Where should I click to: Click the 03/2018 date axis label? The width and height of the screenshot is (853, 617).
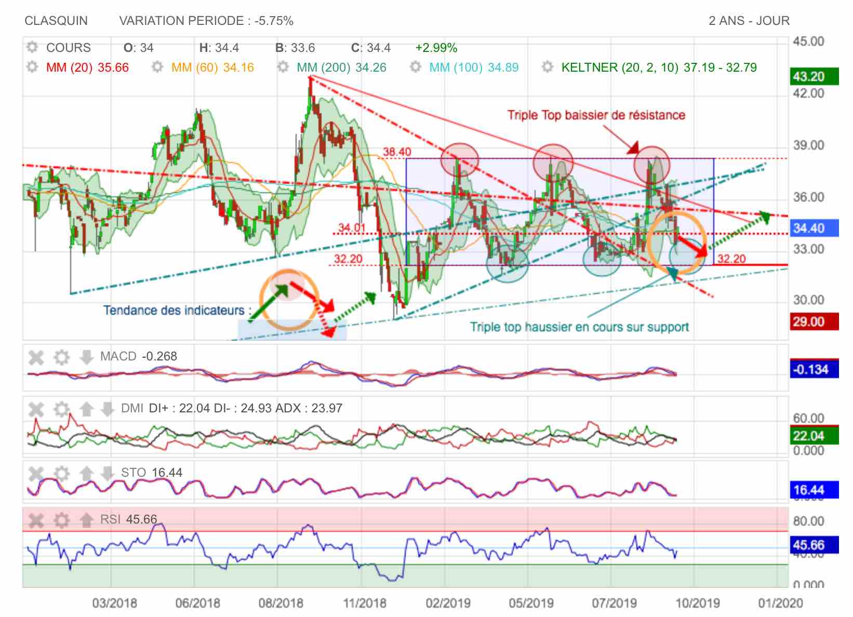point(115,603)
